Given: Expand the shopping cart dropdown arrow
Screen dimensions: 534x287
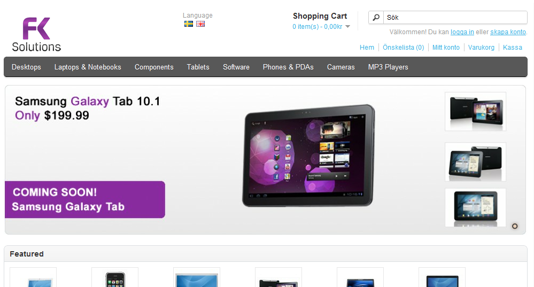Looking at the screenshot, I should [347, 27].
